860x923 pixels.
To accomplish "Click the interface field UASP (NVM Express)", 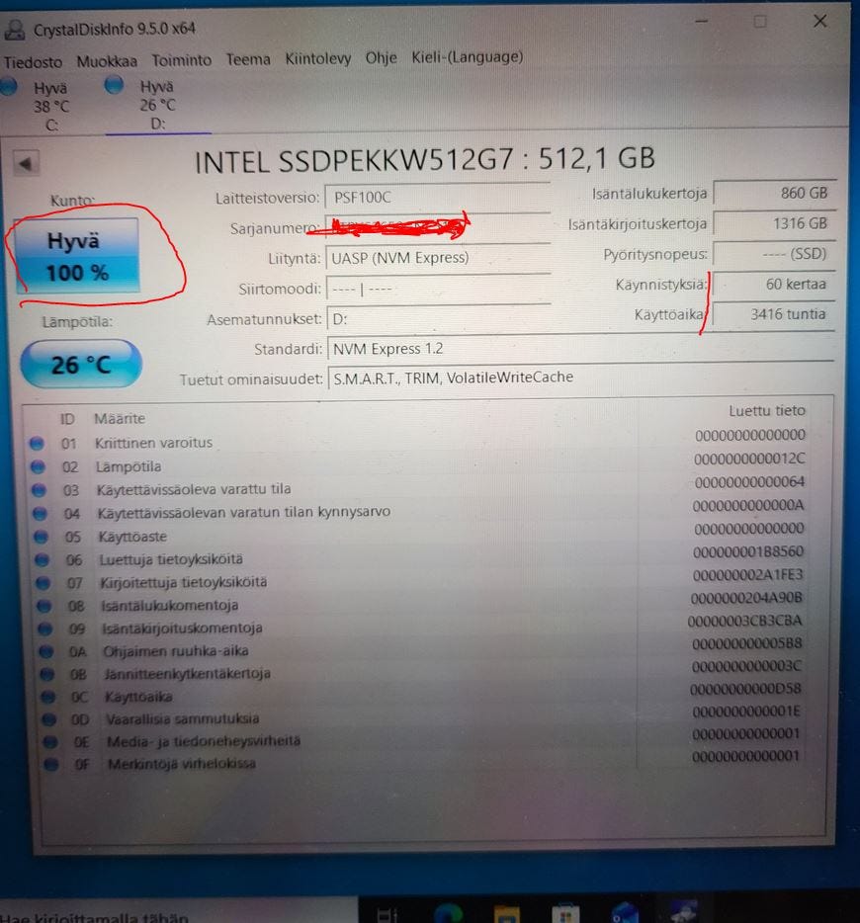I will [437, 258].
